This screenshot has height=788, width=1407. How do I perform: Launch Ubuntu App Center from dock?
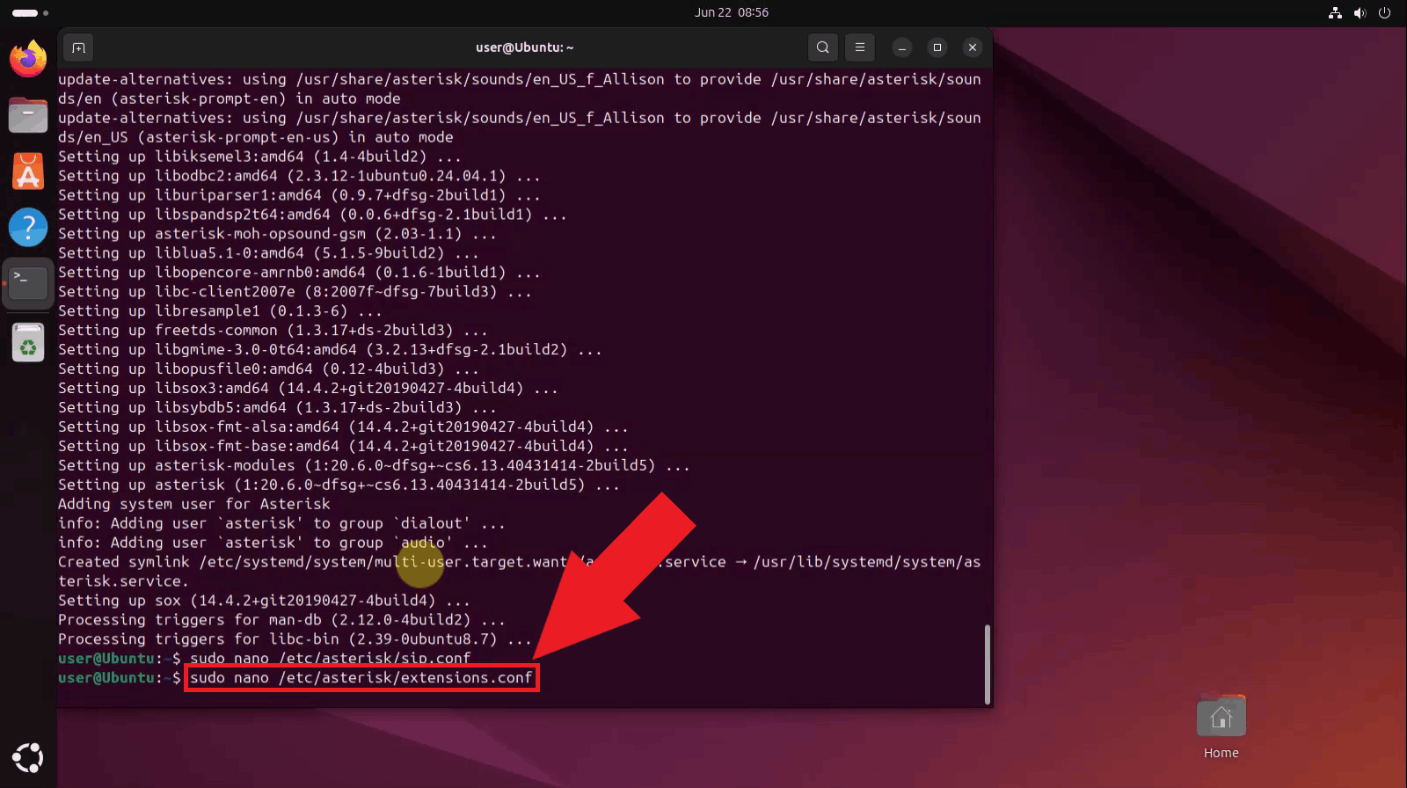click(x=28, y=171)
